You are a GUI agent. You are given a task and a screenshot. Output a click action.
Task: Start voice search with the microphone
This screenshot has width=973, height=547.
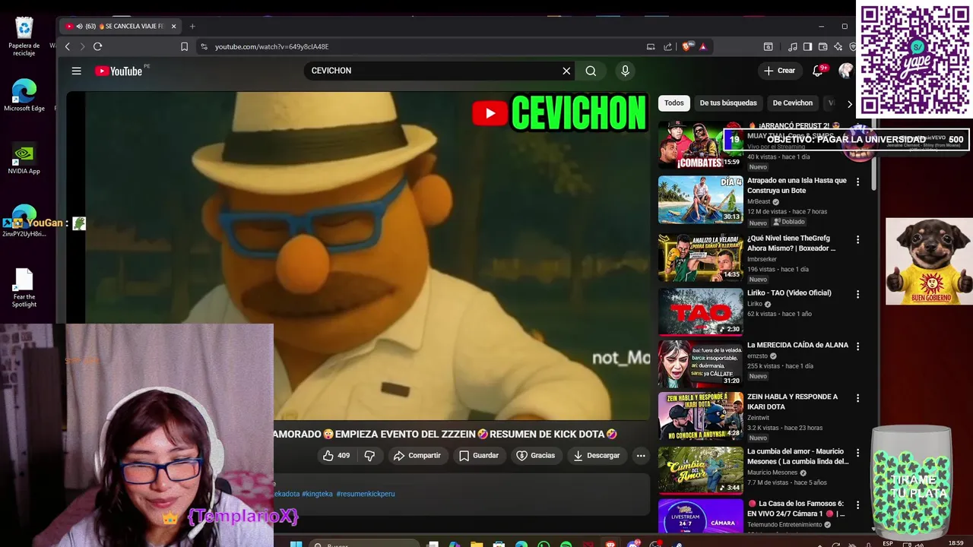[625, 71]
